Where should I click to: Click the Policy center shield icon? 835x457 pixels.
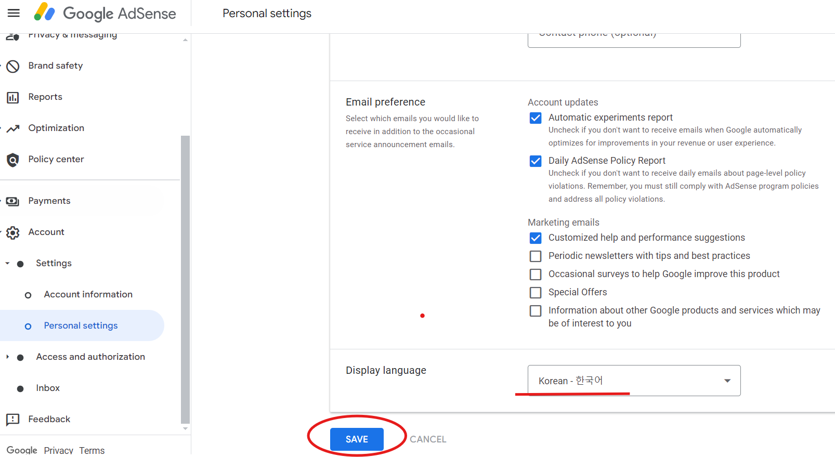click(13, 160)
